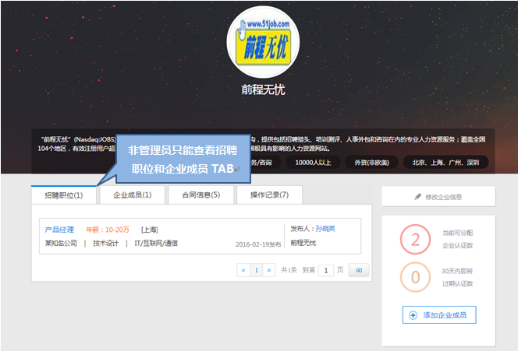The height and width of the screenshot is (351, 518).
Task: Click the 修改企业信息 button
Action: point(438,197)
